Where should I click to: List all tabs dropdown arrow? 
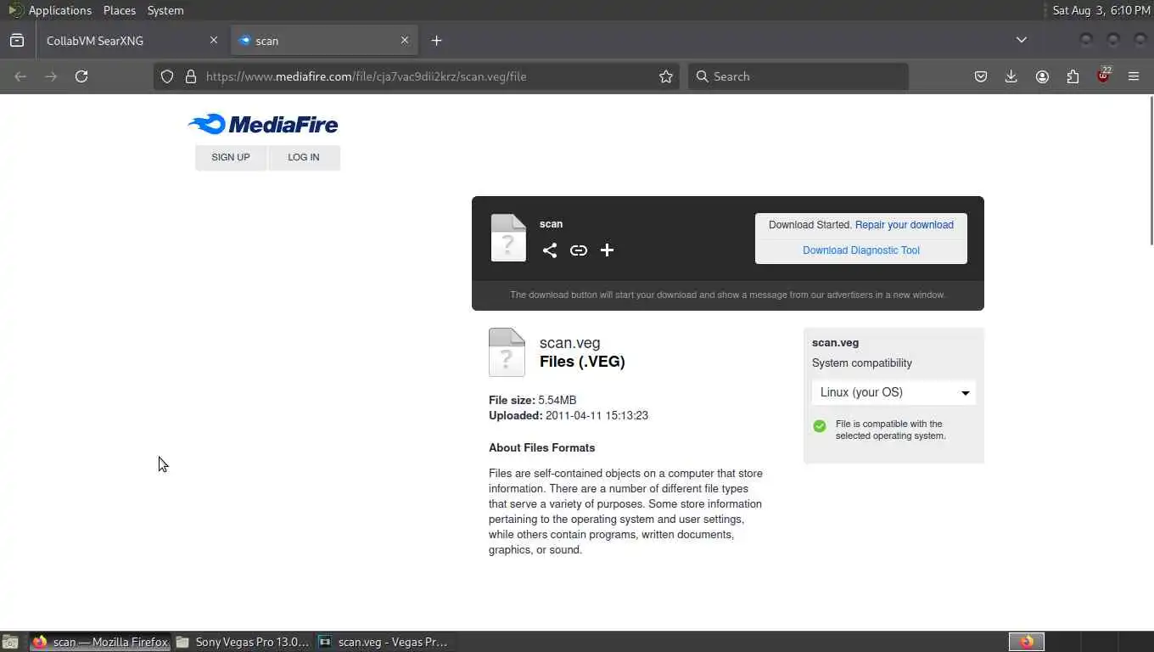tap(1022, 40)
